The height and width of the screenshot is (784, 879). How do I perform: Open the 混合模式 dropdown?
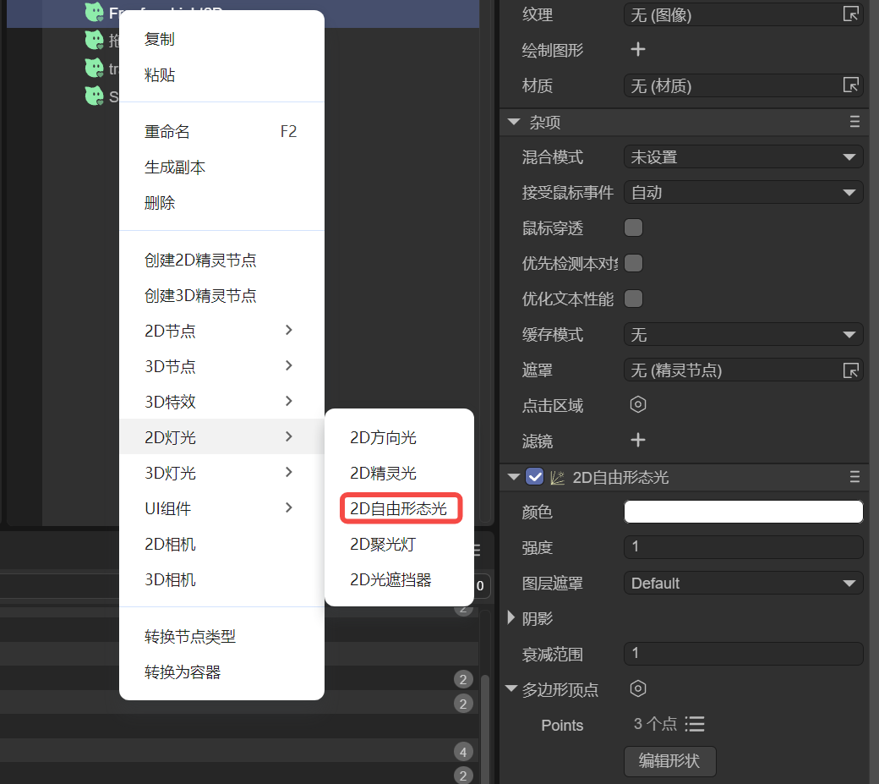[x=743, y=157]
